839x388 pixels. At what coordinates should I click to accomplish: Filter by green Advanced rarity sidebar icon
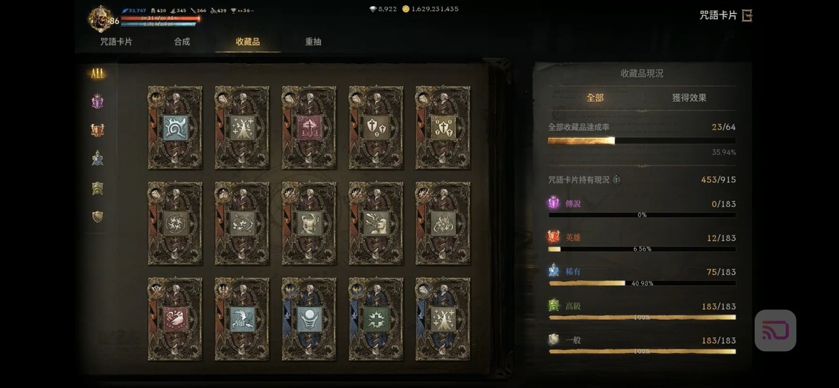[97, 188]
